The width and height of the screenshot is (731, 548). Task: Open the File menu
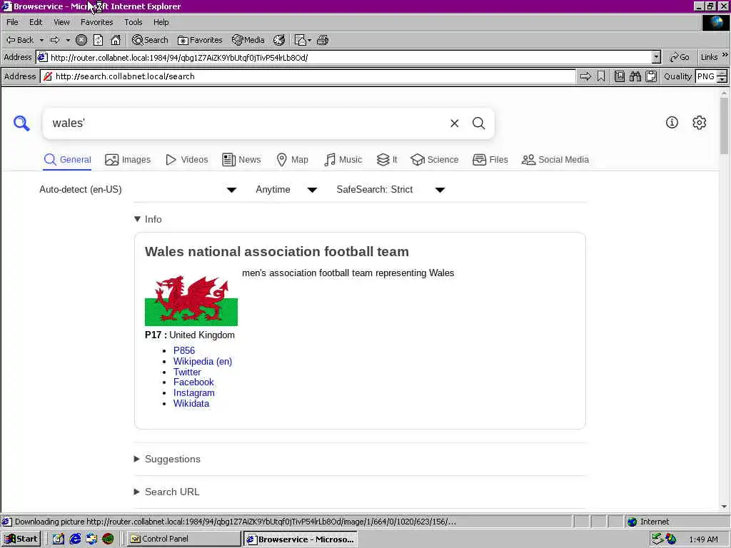12,22
